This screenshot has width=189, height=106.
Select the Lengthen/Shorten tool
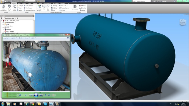[30, 10]
